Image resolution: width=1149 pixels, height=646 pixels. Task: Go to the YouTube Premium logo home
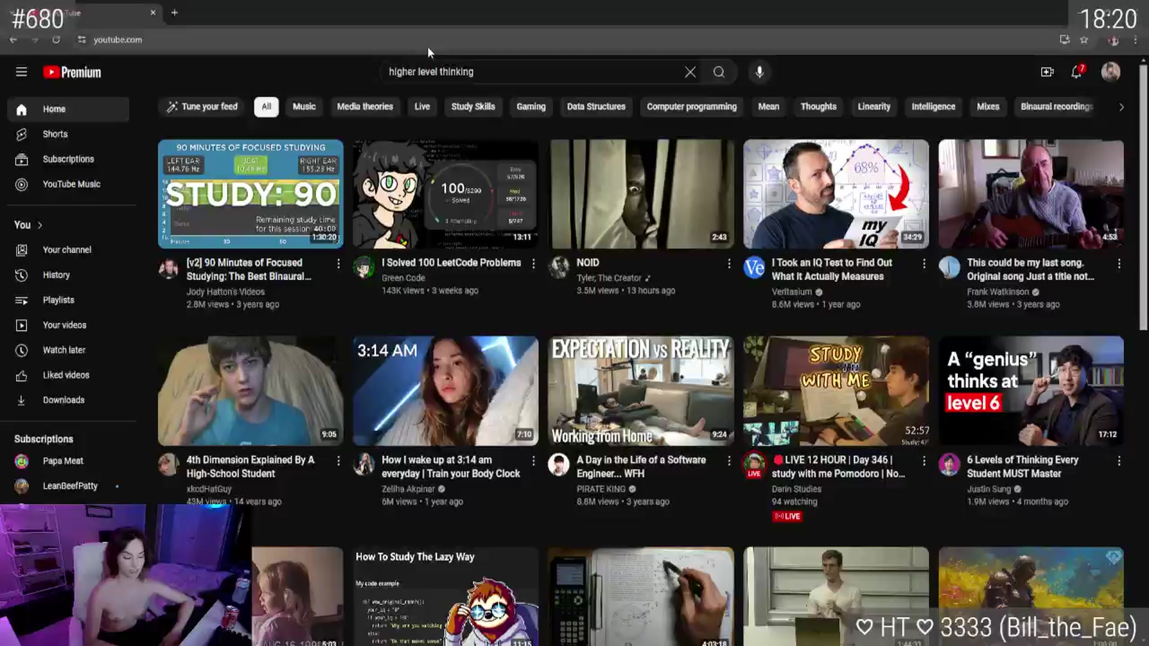(x=72, y=72)
